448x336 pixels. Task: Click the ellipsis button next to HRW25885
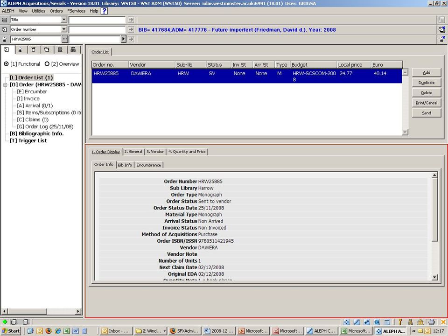pyautogui.click(x=65, y=39)
